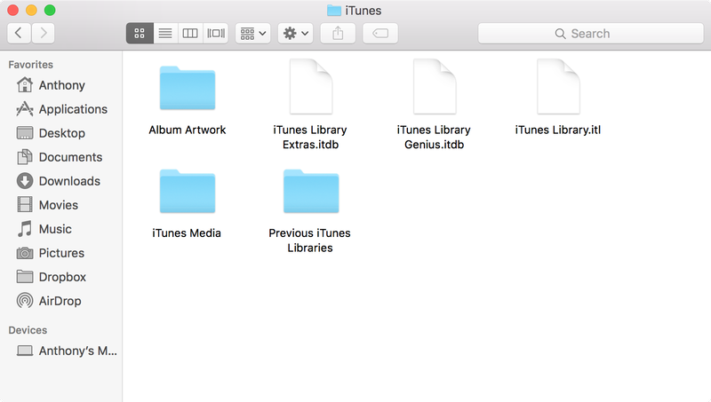Click the iTunes Library Extras.itdb file name

click(310, 138)
